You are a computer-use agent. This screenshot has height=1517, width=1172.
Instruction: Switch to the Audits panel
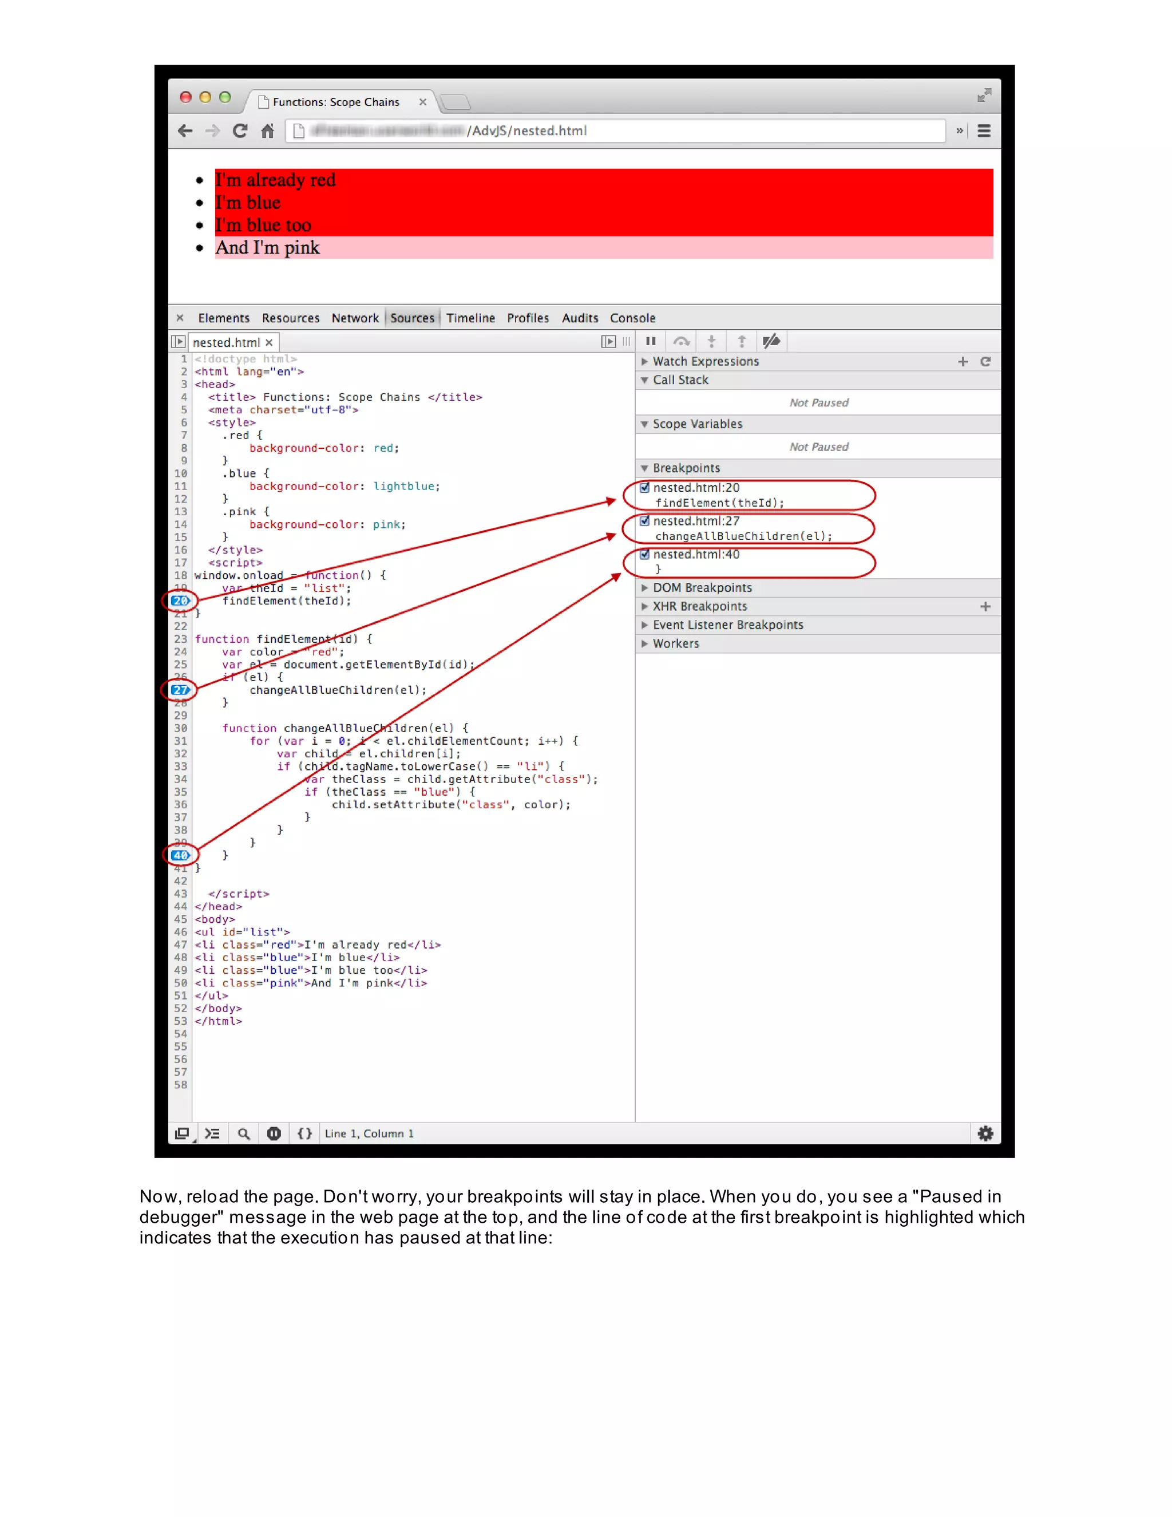580,318
